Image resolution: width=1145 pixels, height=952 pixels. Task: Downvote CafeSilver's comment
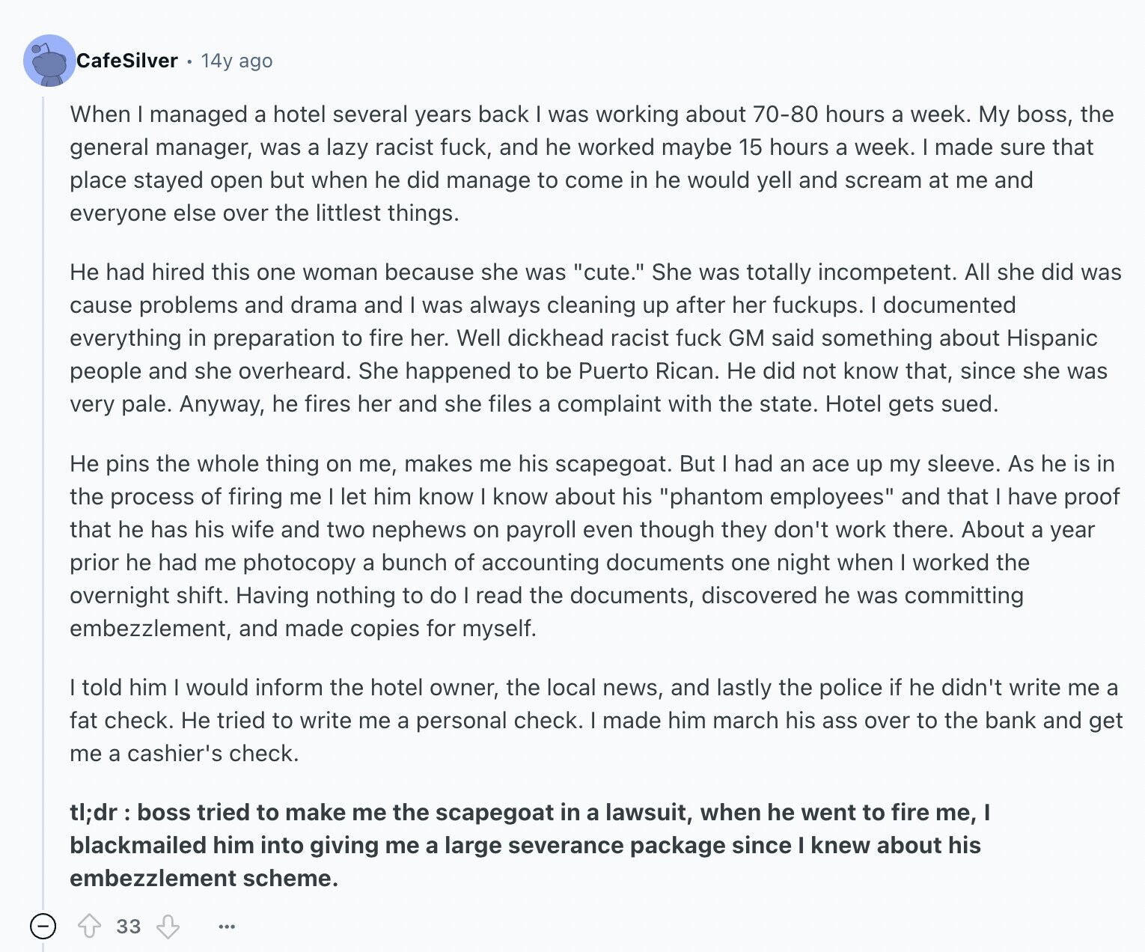[168, 927]
